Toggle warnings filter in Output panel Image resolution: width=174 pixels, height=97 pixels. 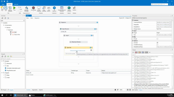pos(139,52)
